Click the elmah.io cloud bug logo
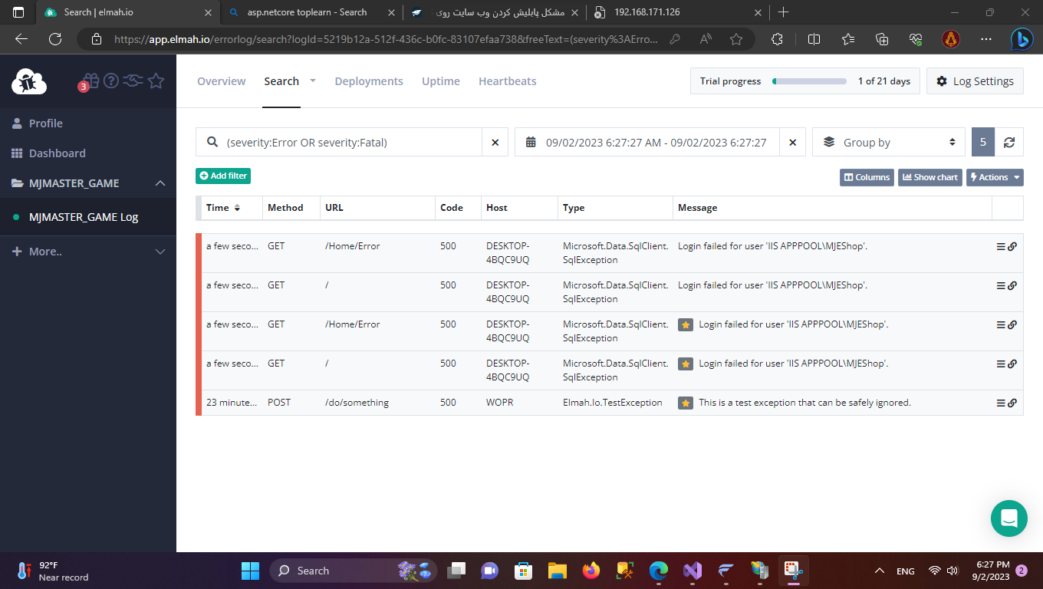This screenshot has width=1043, height=589. coord(29,81)
